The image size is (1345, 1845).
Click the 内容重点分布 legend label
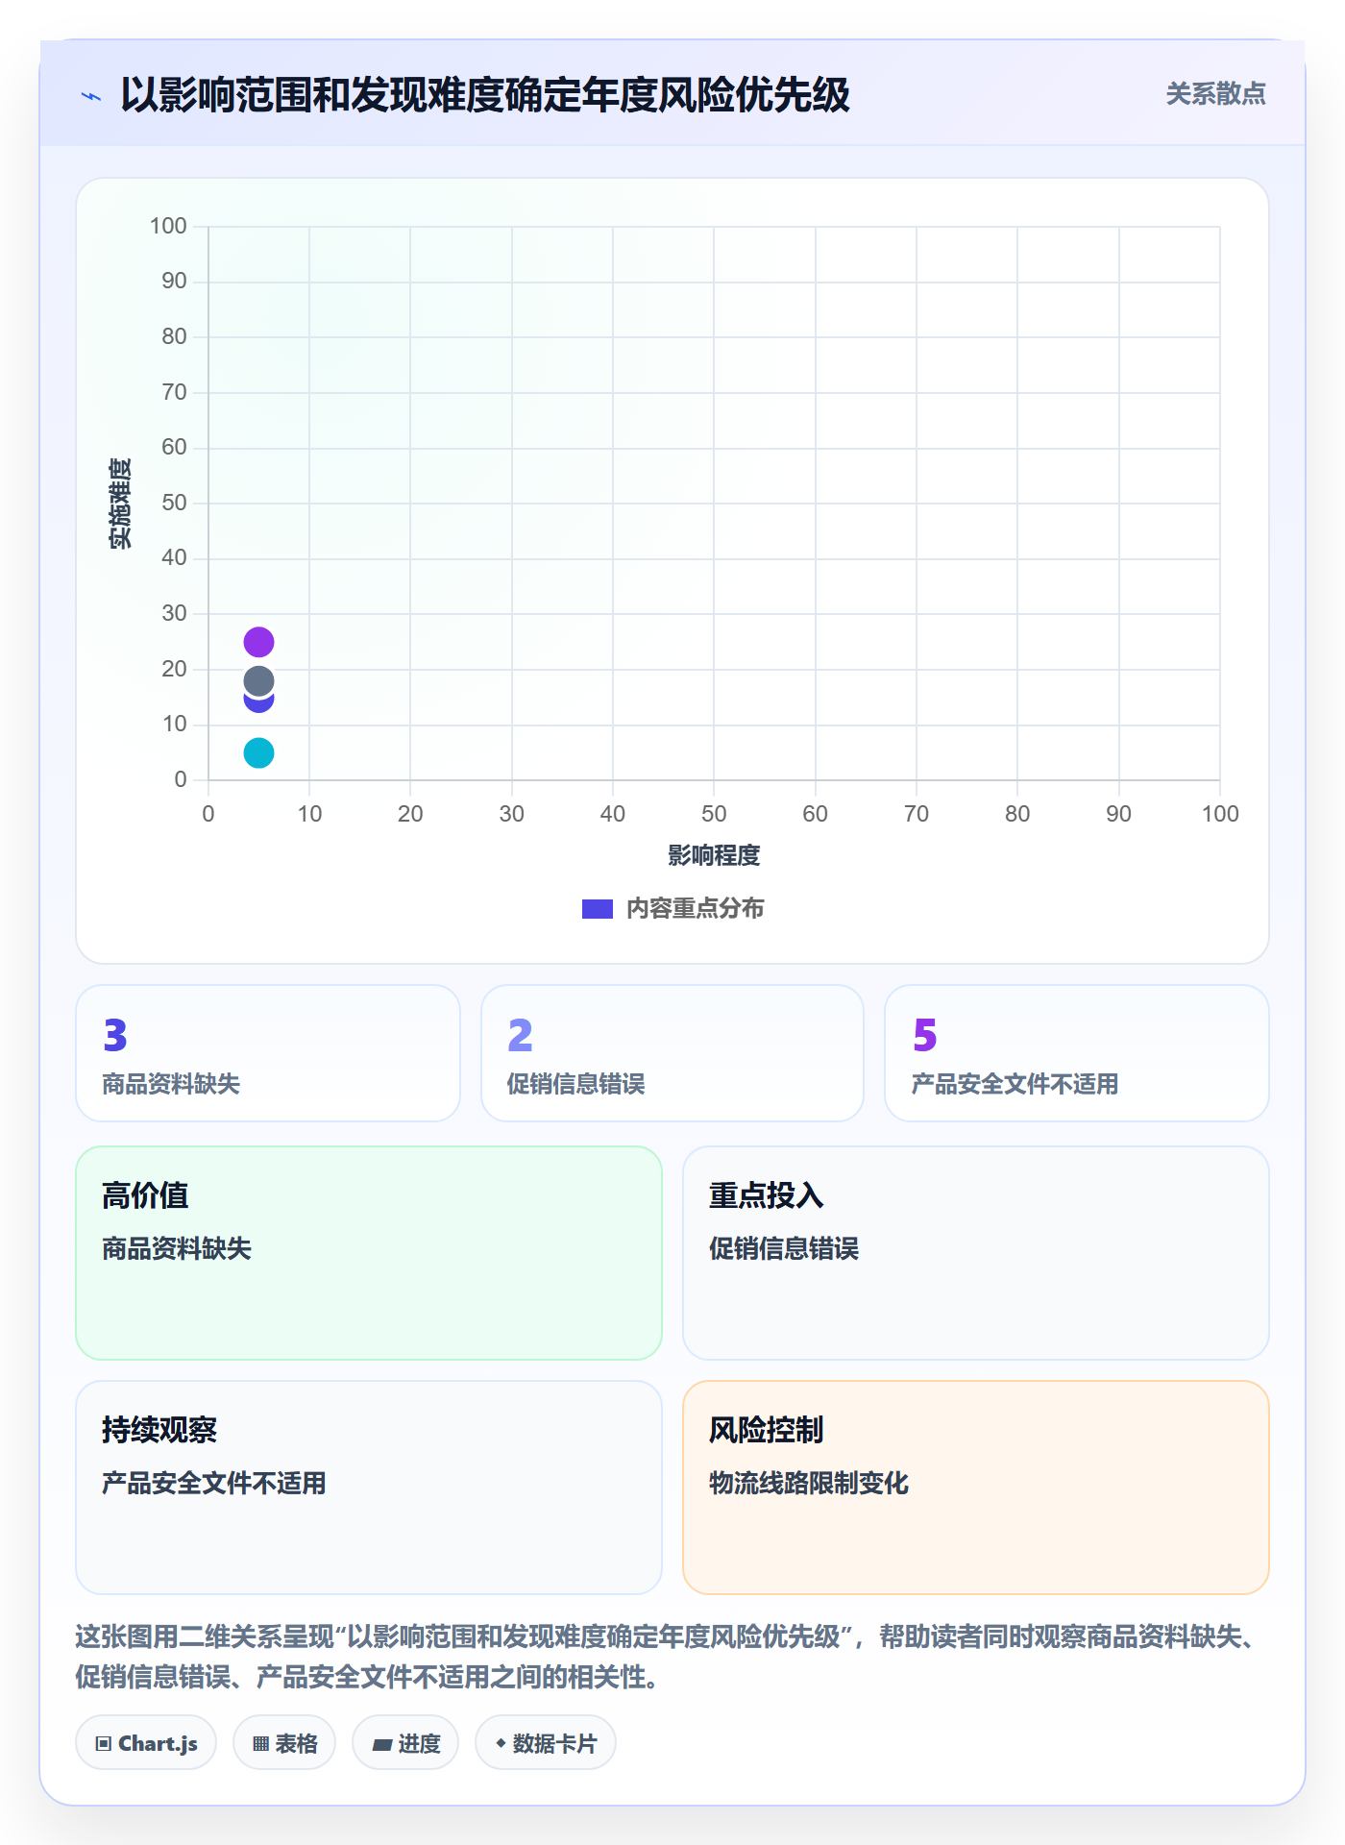(695, 909)
